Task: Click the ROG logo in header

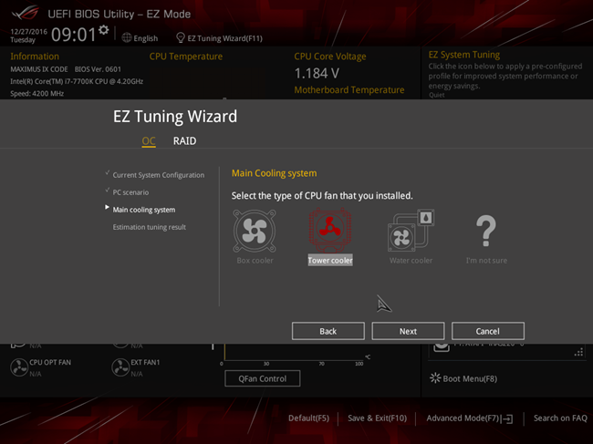Action: 26,14
